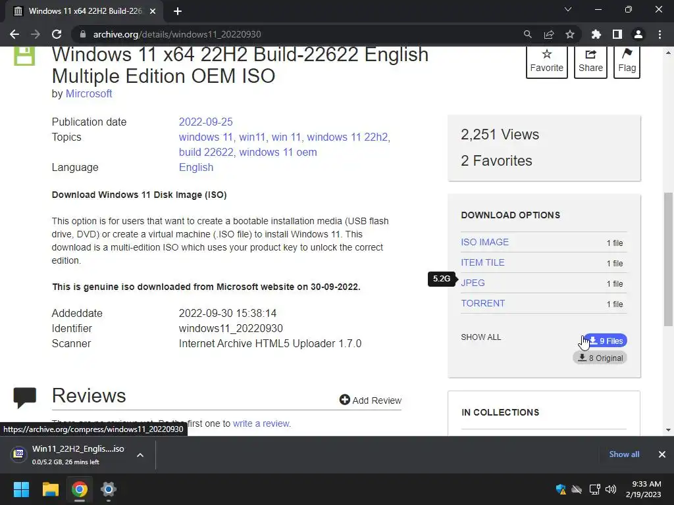Open Settings gear from taskbar
The image size is (674, 505).
click(109, 489)
